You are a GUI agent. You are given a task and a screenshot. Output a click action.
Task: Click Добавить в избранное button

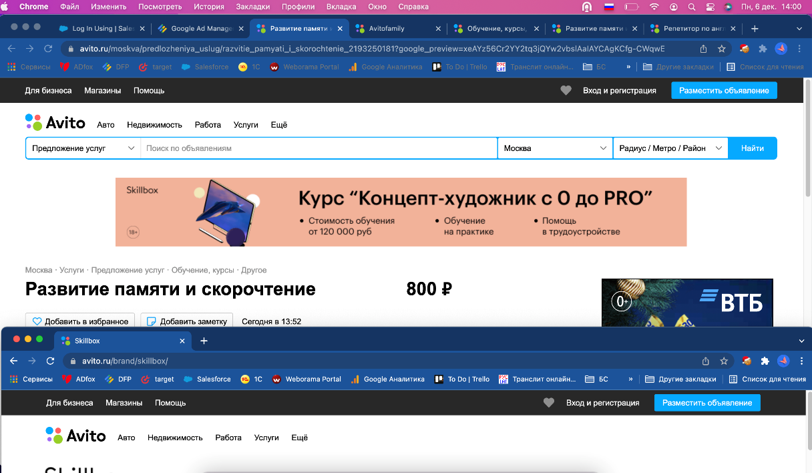pyautogui.click(x=80, y=321)
